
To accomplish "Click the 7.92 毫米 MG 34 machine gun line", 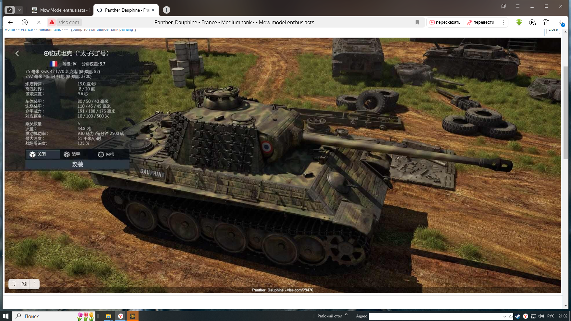I will click(58, 77).
